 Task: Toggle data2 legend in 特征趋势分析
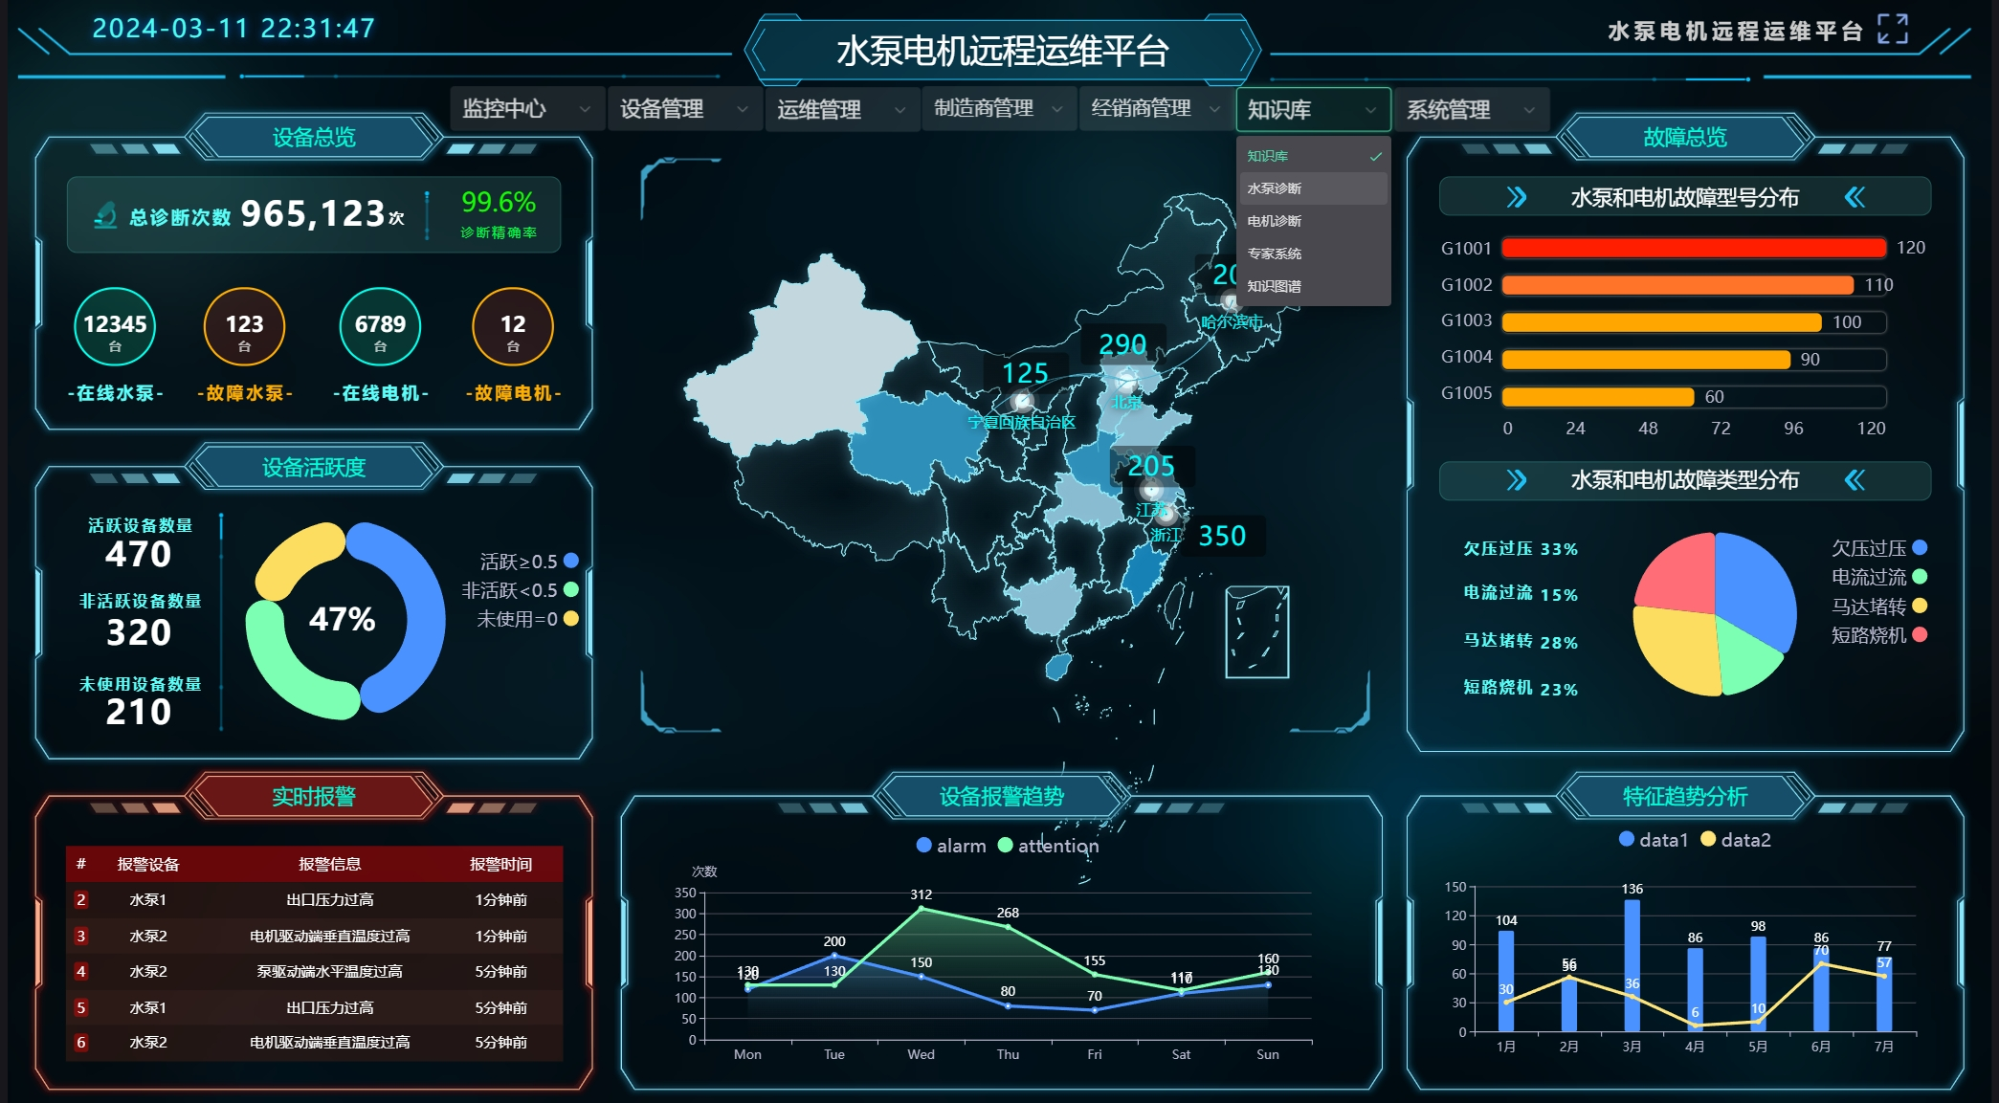(1735, 840)
